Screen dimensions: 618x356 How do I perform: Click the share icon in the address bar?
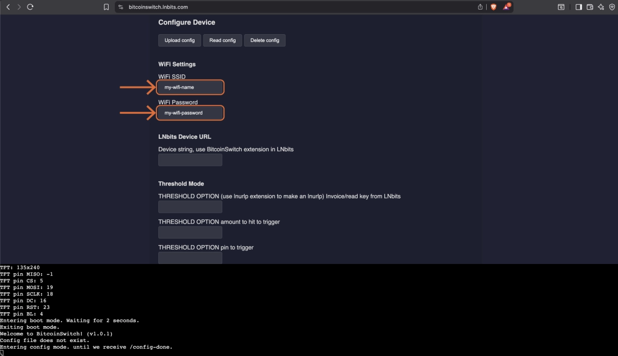(x=480, y=7)
